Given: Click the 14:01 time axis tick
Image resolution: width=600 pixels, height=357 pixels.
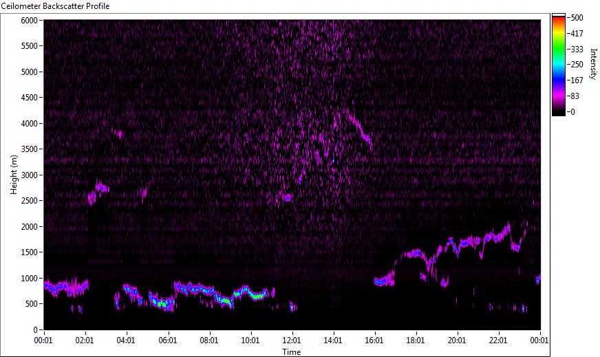Looking at the screenshot, I should [x=333, y=340].
